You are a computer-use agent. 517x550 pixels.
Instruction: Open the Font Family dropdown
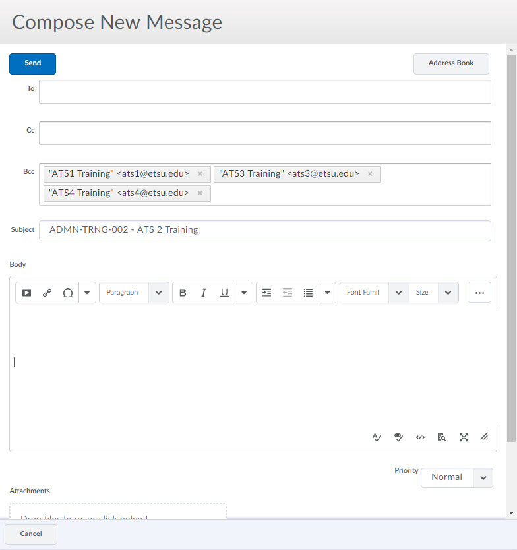374,293
